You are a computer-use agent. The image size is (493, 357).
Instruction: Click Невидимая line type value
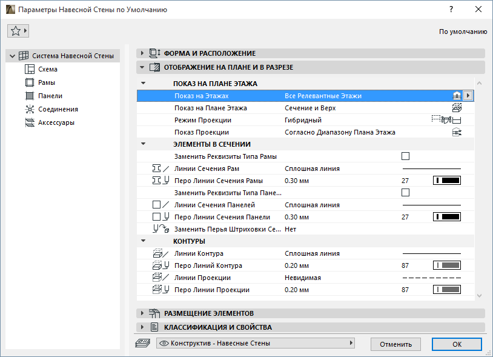tap(303, 278)
